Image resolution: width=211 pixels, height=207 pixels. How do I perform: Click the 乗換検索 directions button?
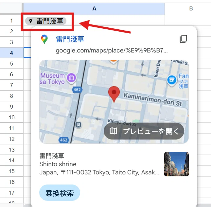pos(60,193)
